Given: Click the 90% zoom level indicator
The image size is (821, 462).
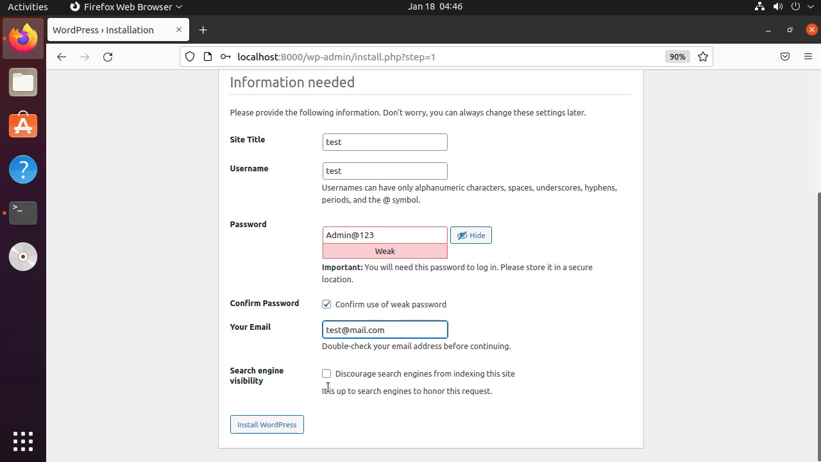Looking at the screenshot, I should point(677,56).
